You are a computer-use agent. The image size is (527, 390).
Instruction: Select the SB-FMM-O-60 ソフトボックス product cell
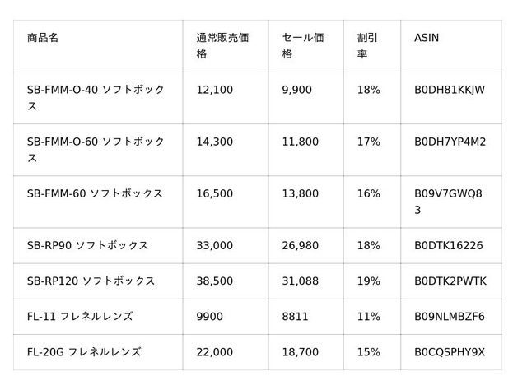coord(97,149)
